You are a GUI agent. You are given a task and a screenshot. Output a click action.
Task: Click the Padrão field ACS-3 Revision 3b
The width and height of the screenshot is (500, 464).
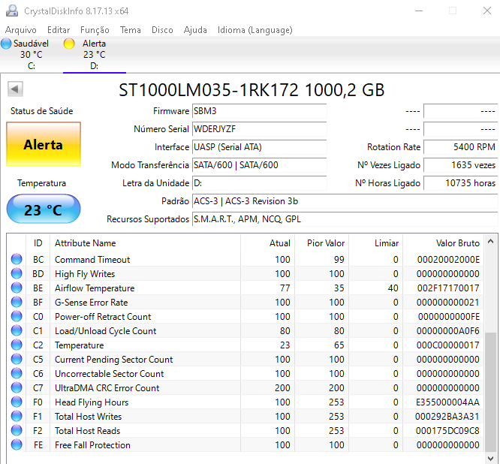[x=345, y=201]
